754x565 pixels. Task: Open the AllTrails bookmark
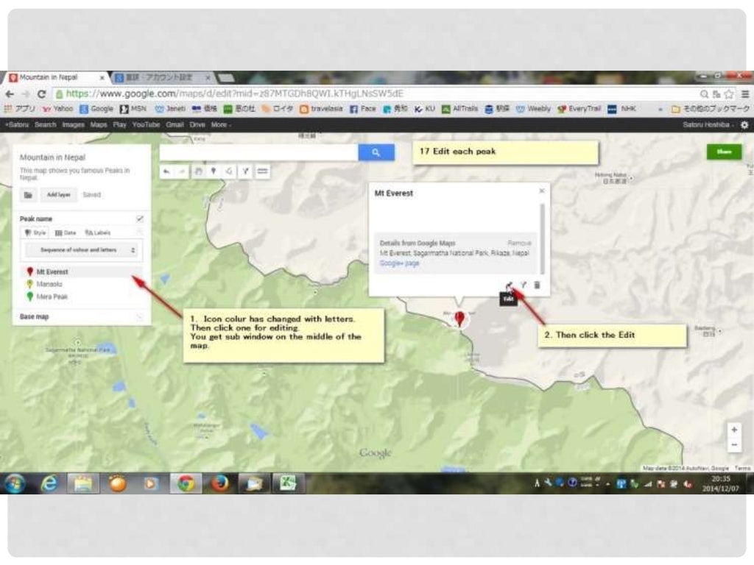[x=460, y=109]
